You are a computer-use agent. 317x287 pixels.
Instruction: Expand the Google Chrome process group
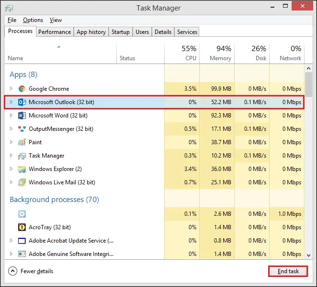11,89
